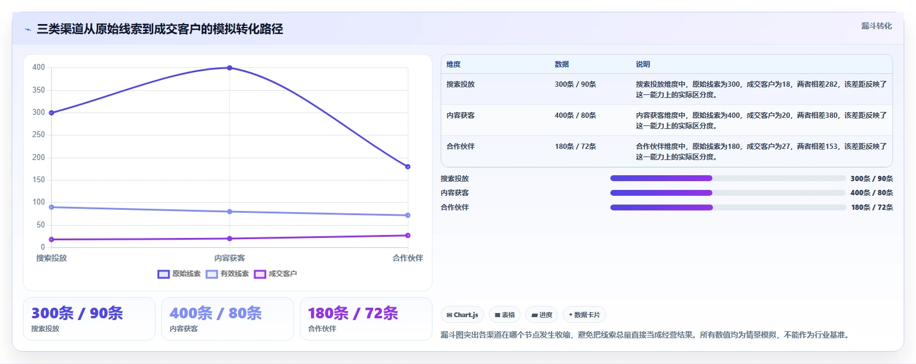The image size is (916, 364).
Task: Click the 漏斗转化 label at top right
Action: coord(877,26)
